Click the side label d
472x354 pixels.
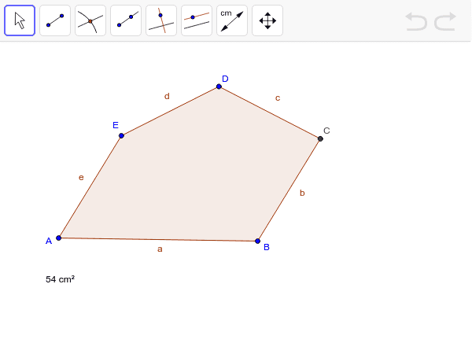167,96
